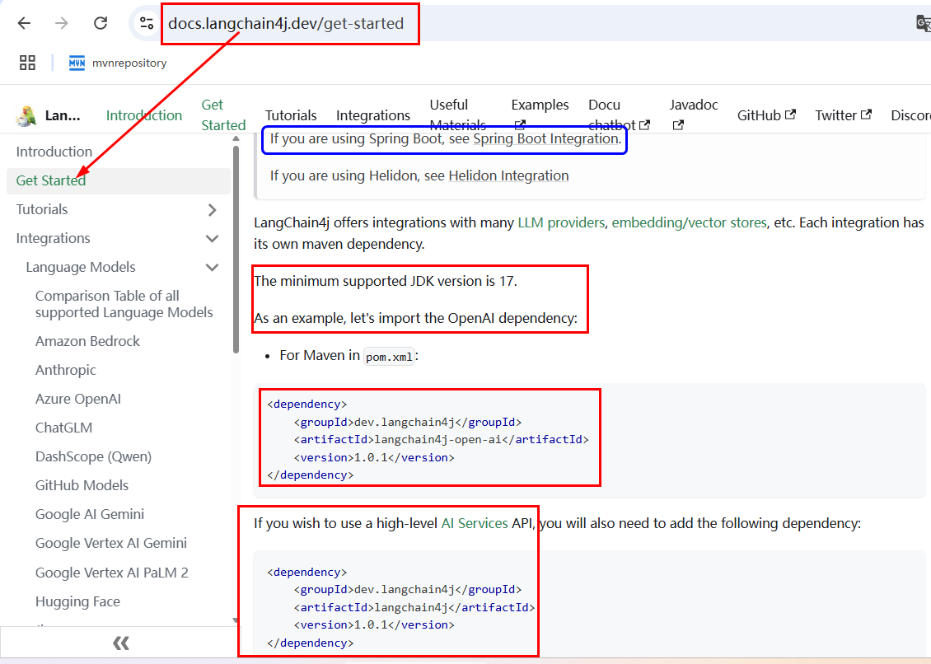Select Introduction in the sidebar
This screenshot has width=931, height=664.
point(54,152)
